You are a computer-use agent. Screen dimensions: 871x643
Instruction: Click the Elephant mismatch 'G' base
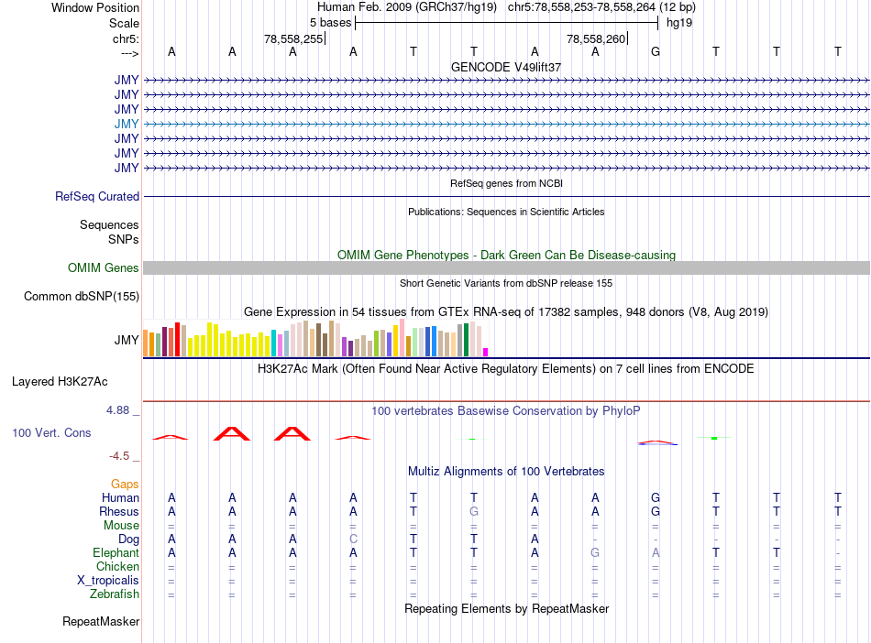(595, 552)
